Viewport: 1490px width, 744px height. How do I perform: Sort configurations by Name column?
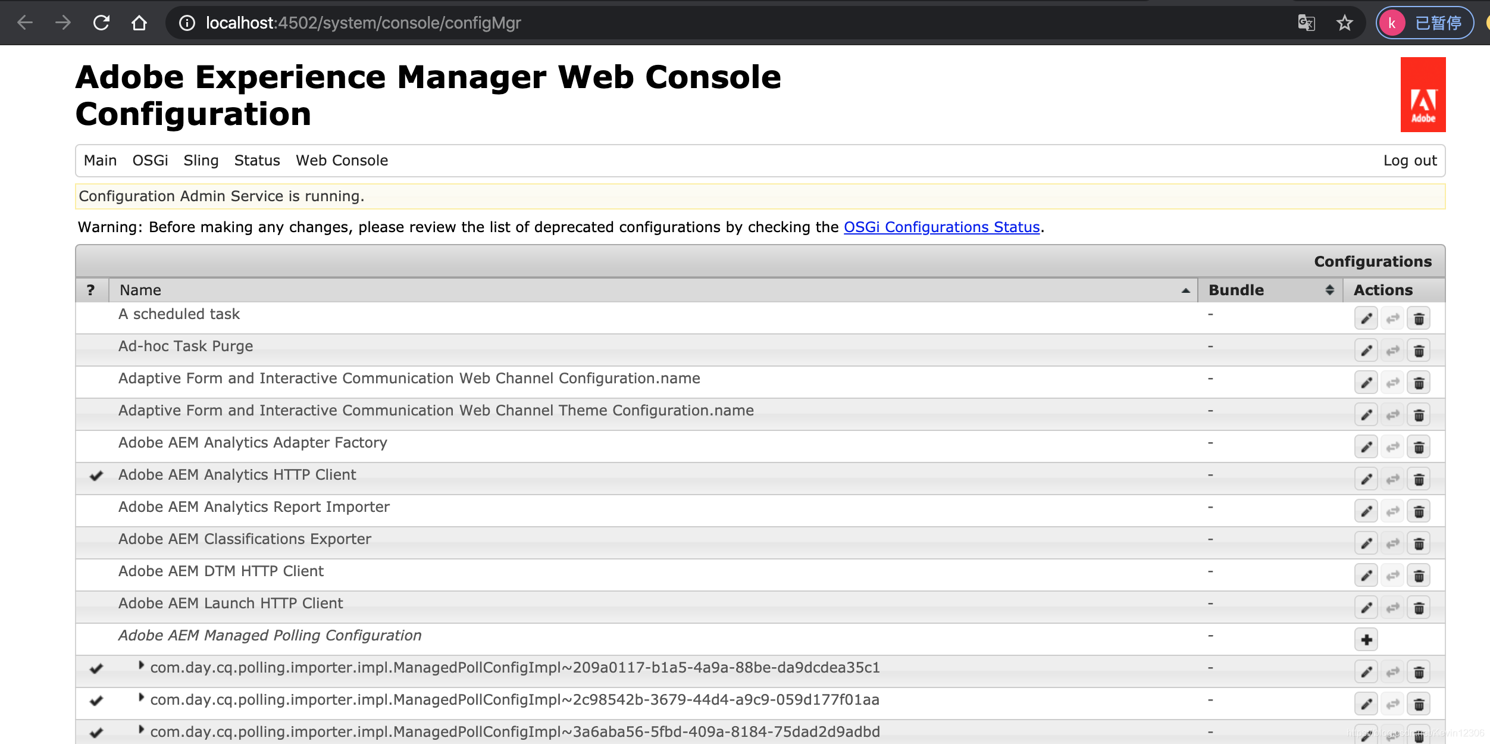(653, 290)
